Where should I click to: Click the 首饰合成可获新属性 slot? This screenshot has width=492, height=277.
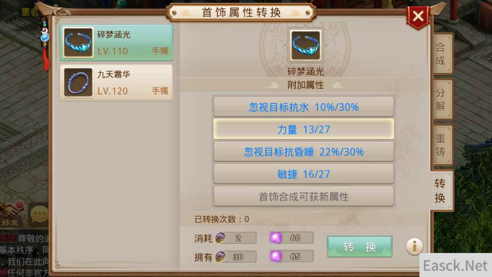(303, 196)
